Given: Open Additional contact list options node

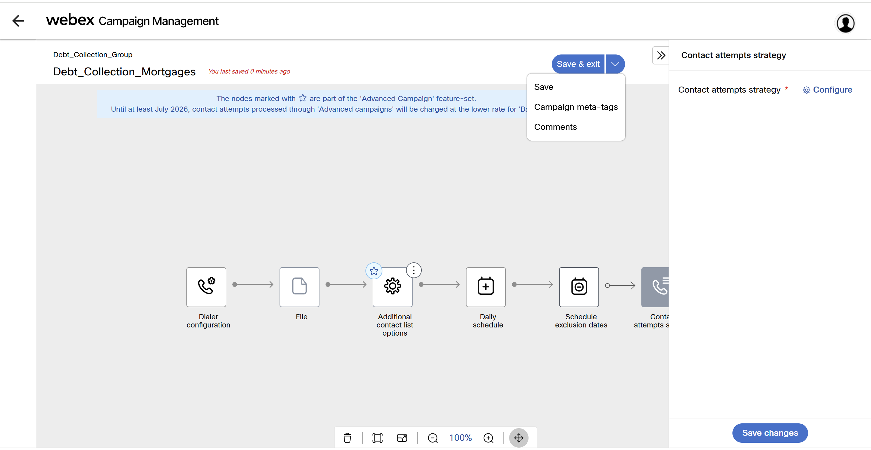Looking at the screenshot, I should click(x=392, y=287).
